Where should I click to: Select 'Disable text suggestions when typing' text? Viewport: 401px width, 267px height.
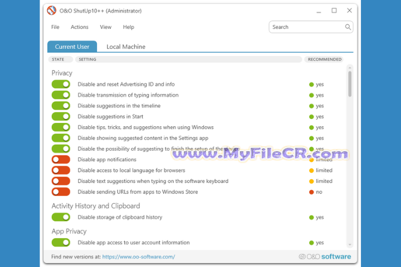153,181
